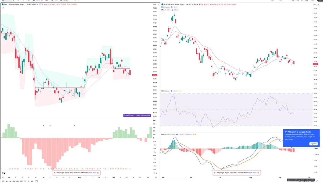Select the 6M time range
The width and height of the screenshot is (323, 183).
pos(17,181)
